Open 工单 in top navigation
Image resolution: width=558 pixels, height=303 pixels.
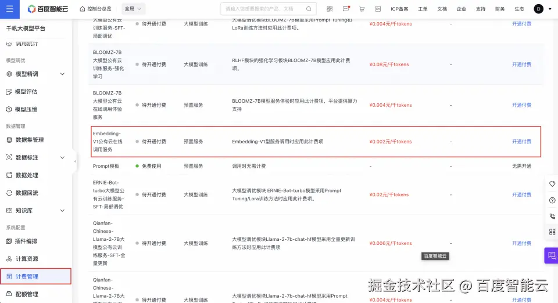coord(423,9)
